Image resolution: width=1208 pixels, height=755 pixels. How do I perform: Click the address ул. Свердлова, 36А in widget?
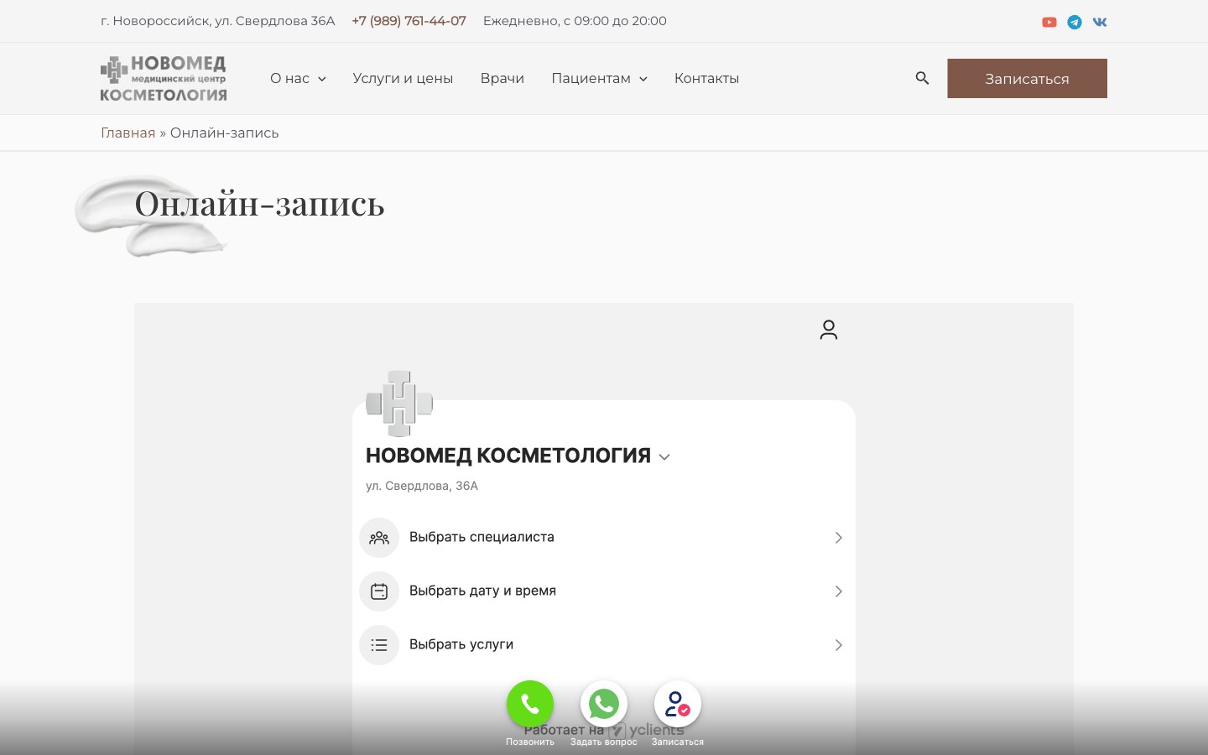[422, 486]
